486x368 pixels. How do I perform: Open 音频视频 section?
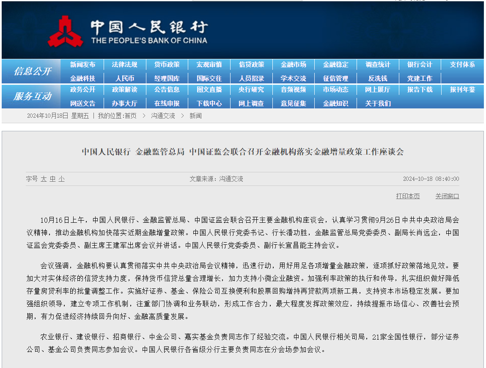click(294, 90)
